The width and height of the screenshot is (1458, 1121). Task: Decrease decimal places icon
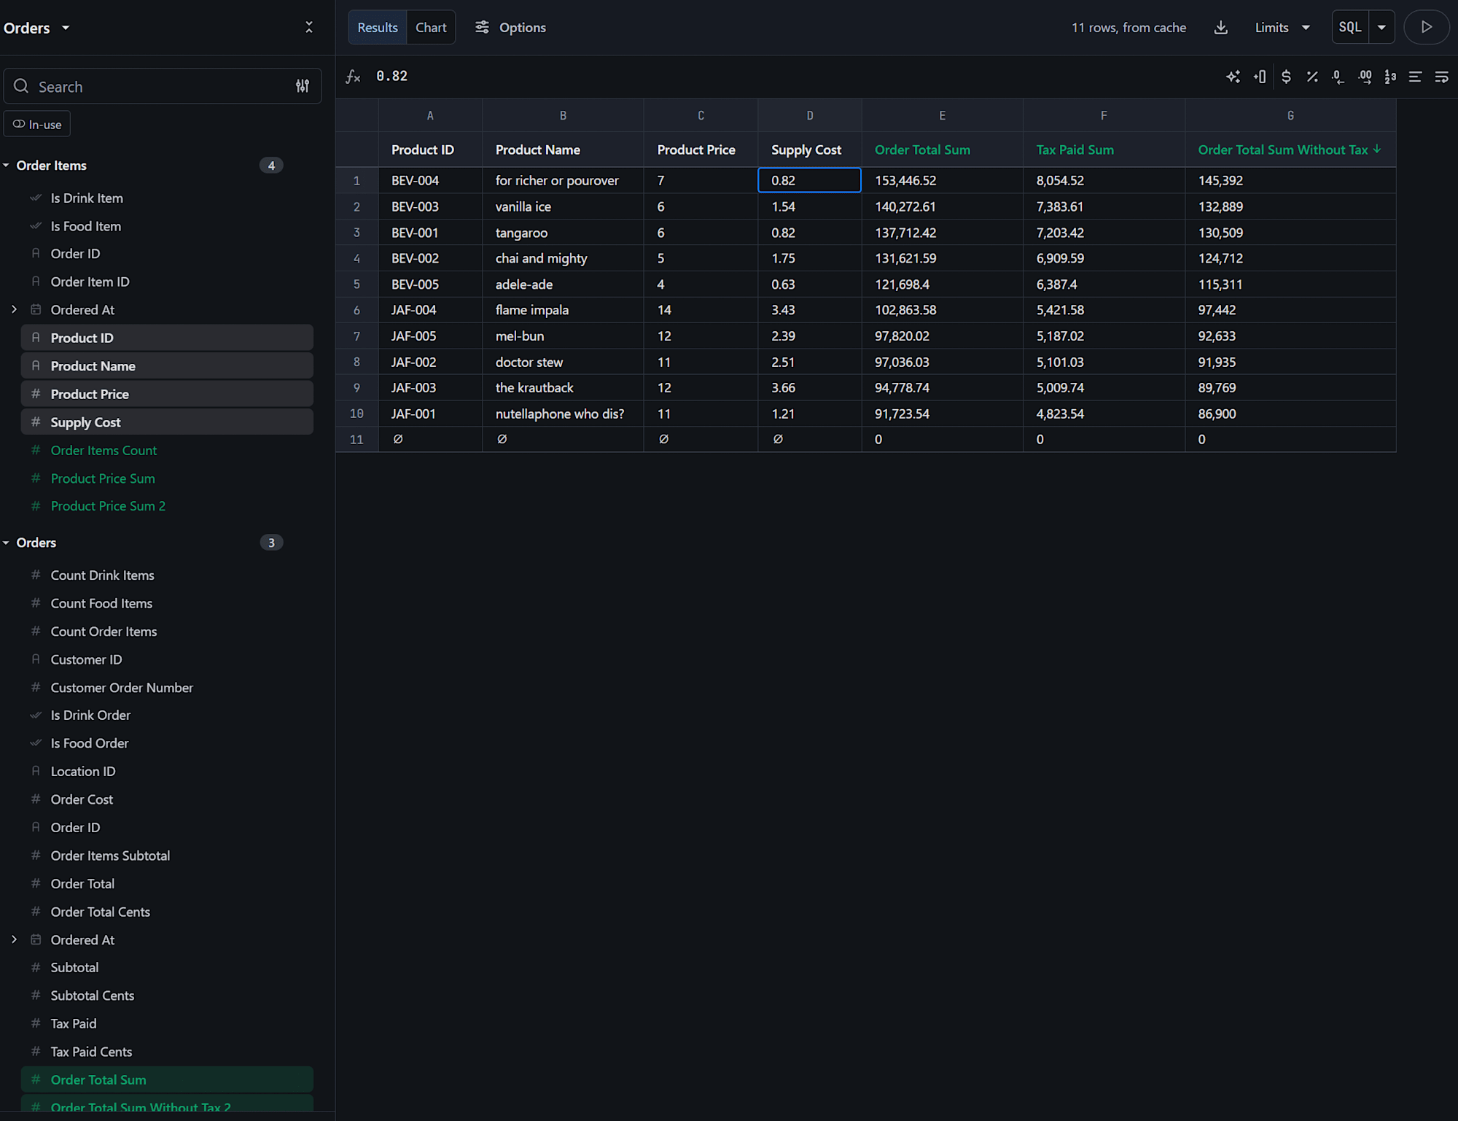[1338, 77]
